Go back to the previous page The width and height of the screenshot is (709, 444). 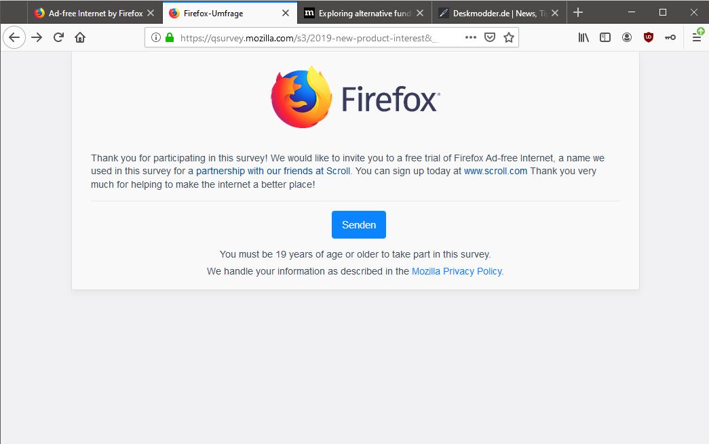point(14,37)
